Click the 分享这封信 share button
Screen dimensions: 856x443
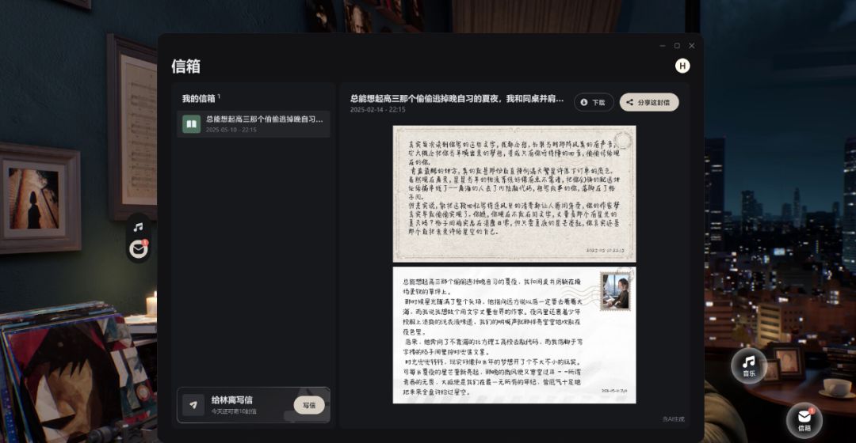click(x=649, y=102)
